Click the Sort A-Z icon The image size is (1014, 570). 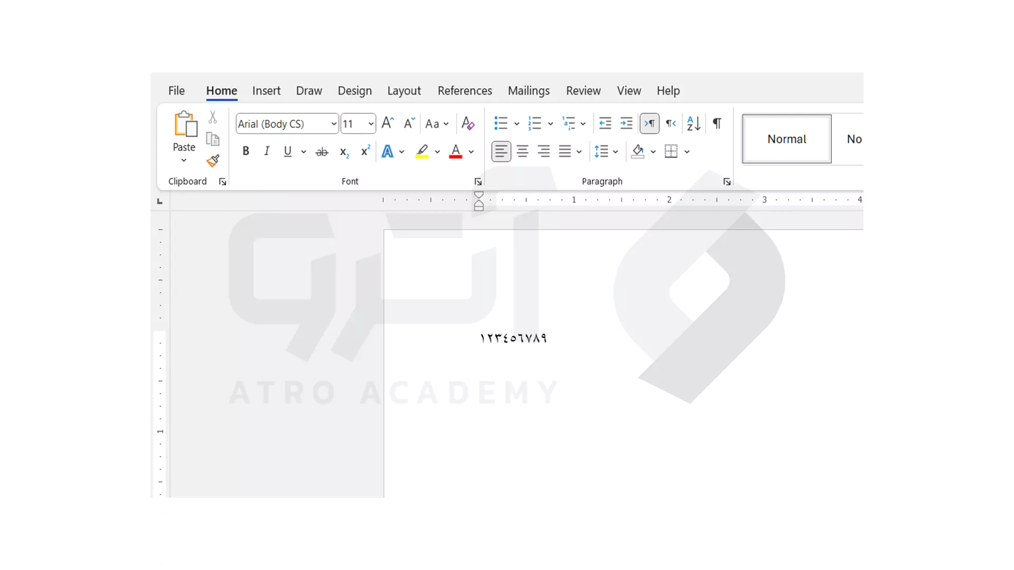(x=693, y=123)
